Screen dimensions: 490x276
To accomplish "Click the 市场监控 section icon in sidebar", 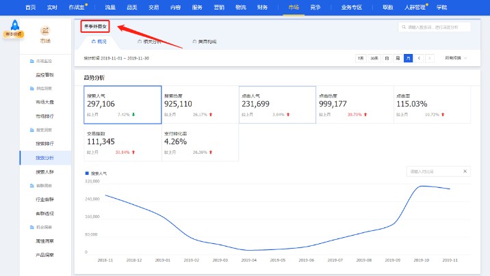I will (x=31, y=61).
